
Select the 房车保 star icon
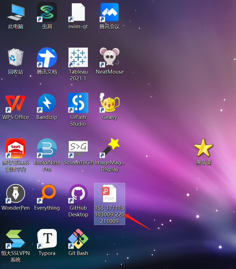click(x=204, y=148)
